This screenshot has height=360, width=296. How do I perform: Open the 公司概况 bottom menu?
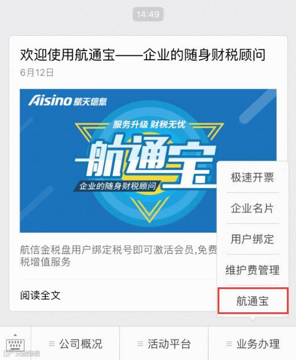pyautogui.click(x=76, y=344)
